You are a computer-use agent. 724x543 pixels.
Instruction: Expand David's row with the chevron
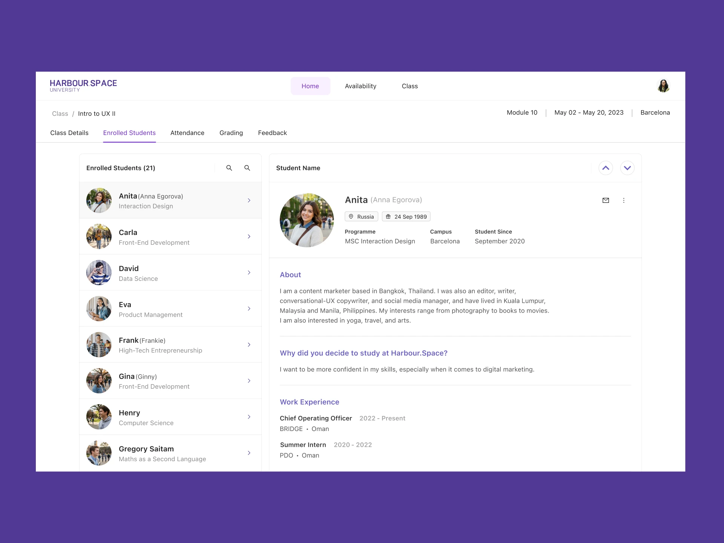click(249, 272)
